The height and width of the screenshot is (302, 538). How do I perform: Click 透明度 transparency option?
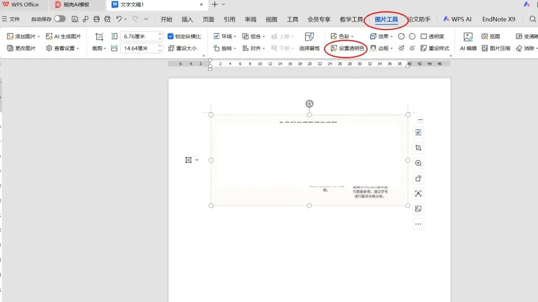(432, 36)
